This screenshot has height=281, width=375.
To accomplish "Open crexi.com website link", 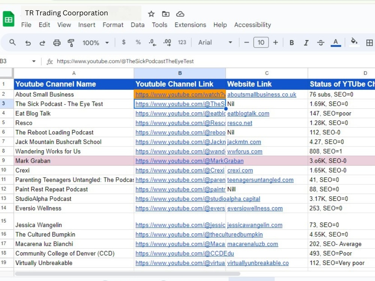I will tap(240, 170).
